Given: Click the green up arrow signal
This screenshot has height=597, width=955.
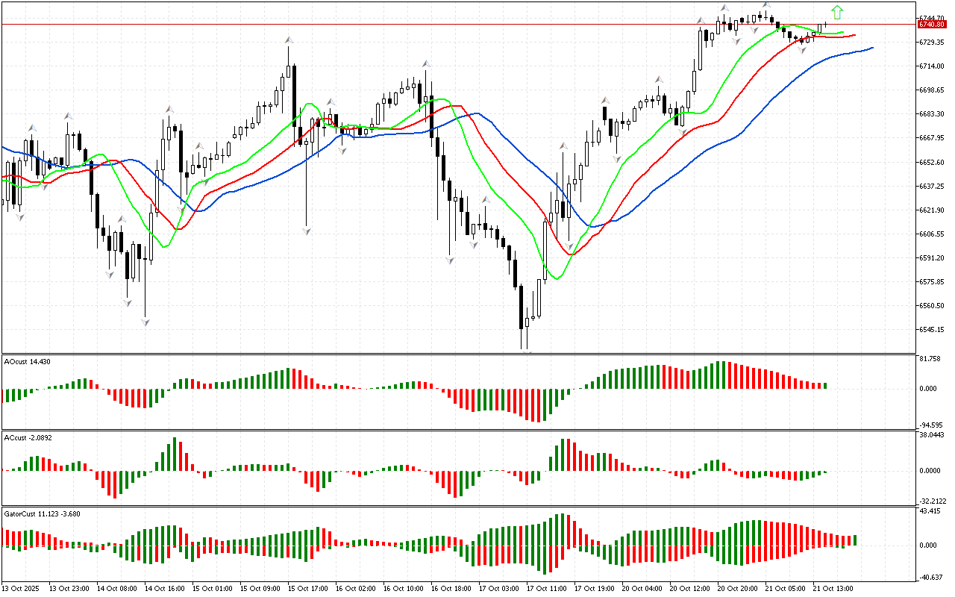Looking at the screenshot, I should 837,12.
